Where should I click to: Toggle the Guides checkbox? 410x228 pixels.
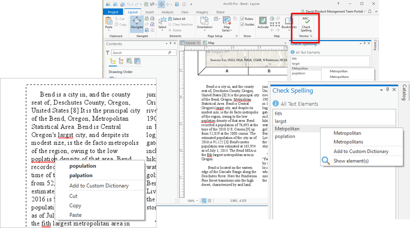tap(242, 24)
